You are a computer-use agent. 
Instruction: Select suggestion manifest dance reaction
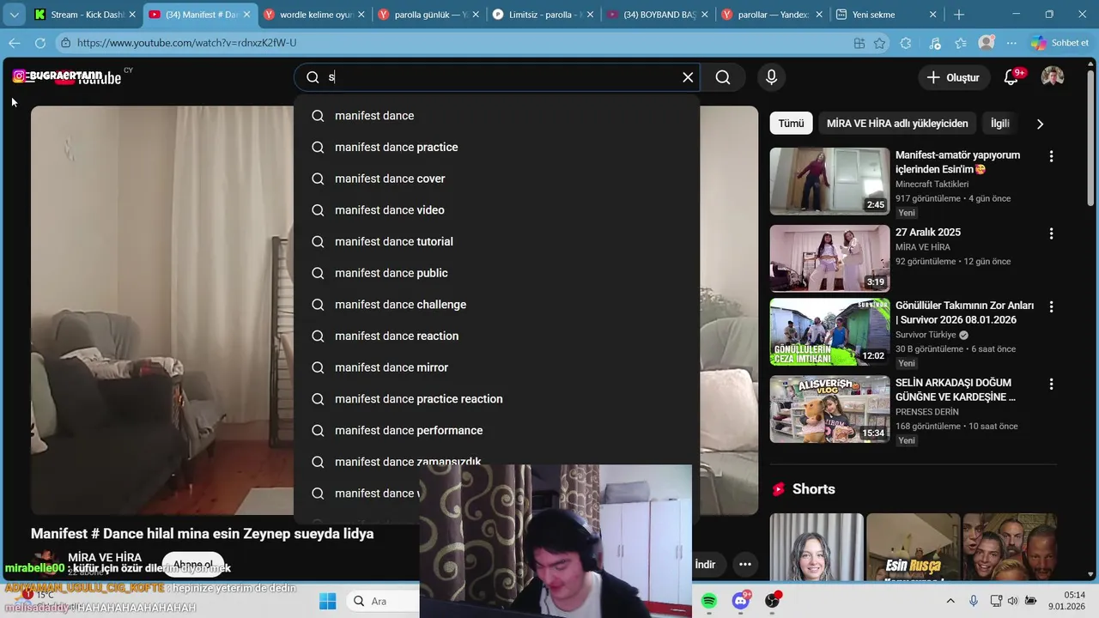point(497,336)
